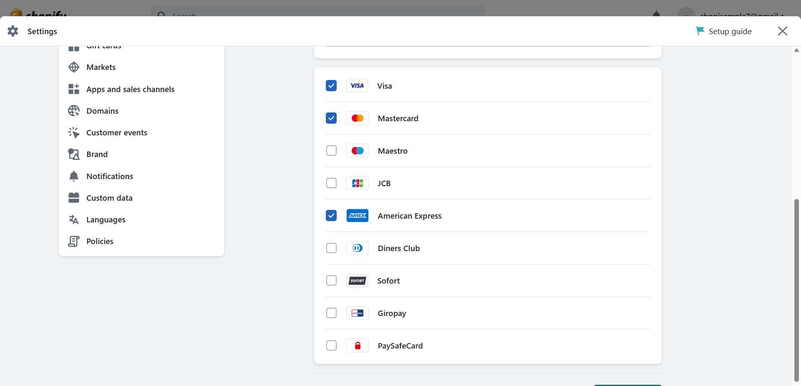Enable the Diners Club checkbox
This screenshot has width=801, height=386.
(x=331, y=248)
